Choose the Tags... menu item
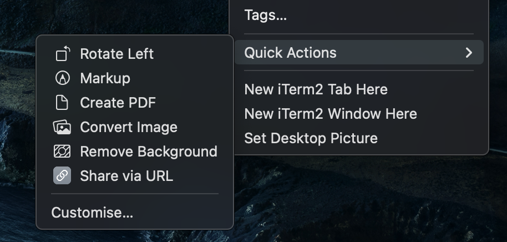This screenshot has width=507, height=242. tap(266, 16)
